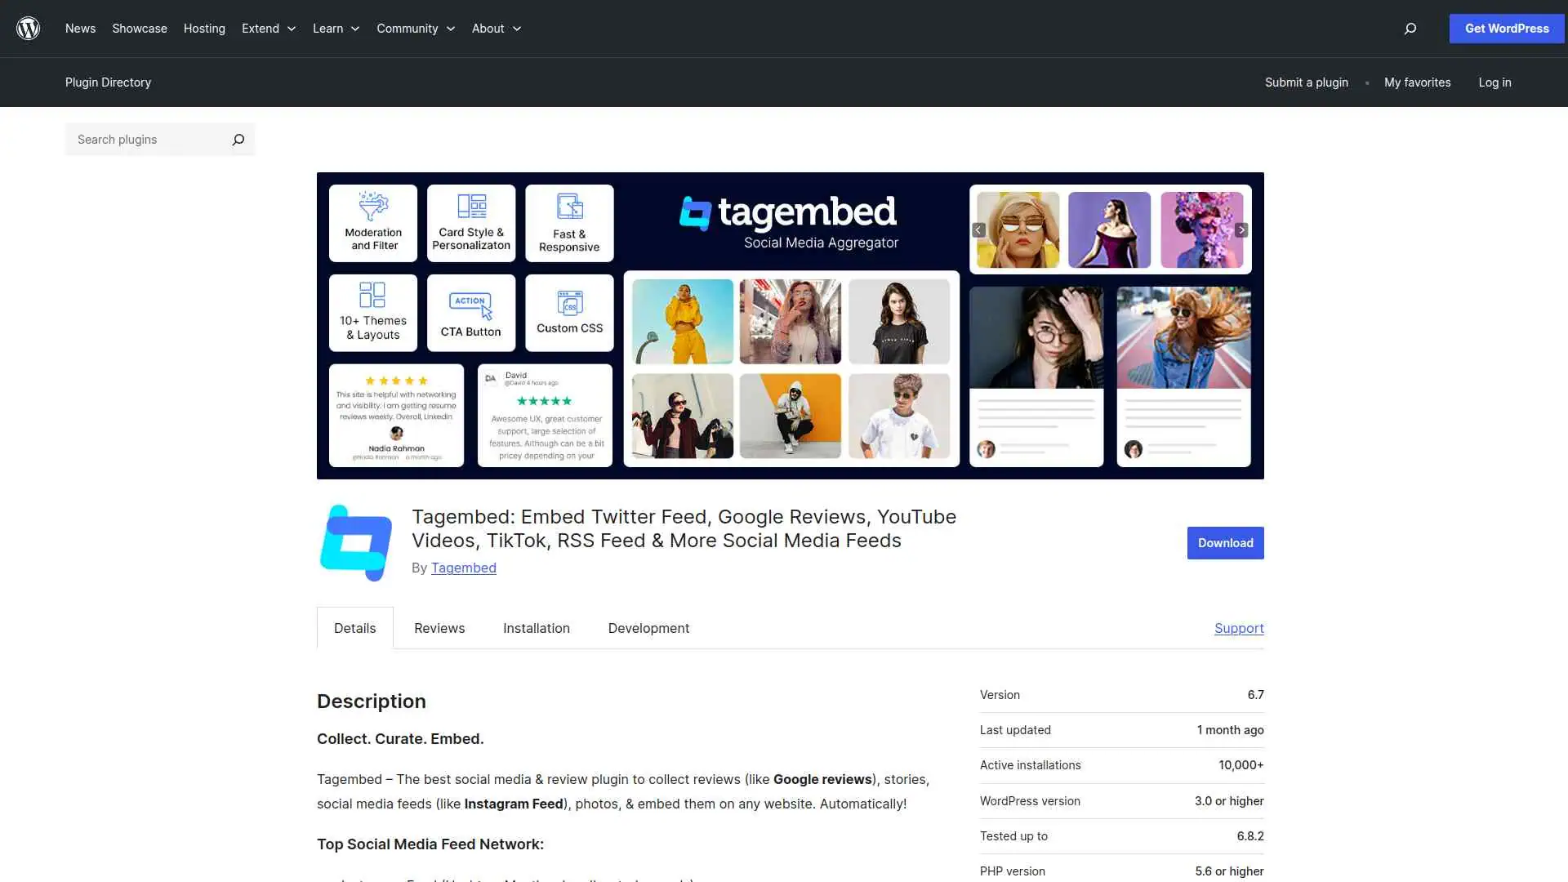Screen dimensions: 1568x882
Task: Open the News menu item
Action: coord(80,29)
